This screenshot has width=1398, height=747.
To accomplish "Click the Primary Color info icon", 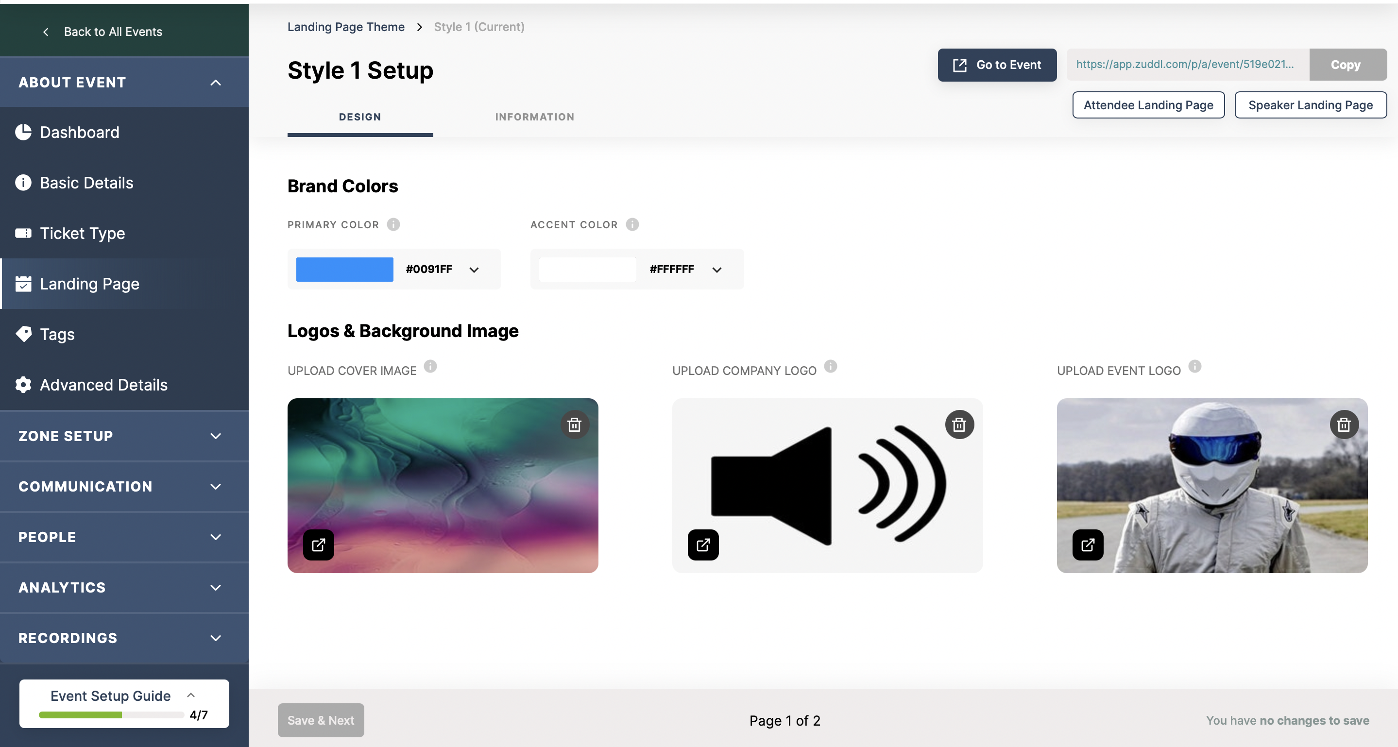I will coord(393,224).
